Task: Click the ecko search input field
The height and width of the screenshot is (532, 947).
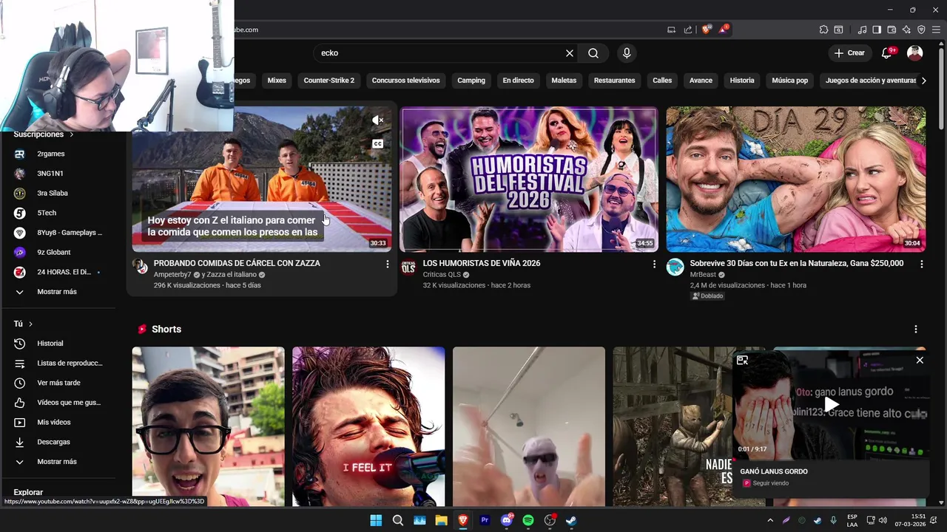Action: point(441,53)
